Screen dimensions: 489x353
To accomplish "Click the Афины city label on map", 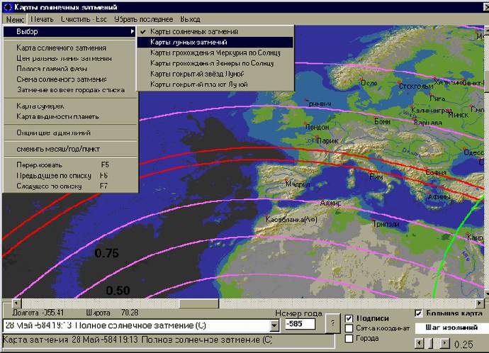I will pyautogui.click(x=439, y=197).
